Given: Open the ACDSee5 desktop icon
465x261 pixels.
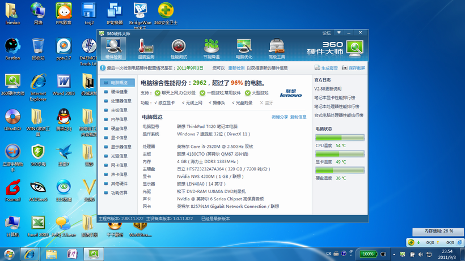Looking at the screenshot, I should [x=38, y=191].
